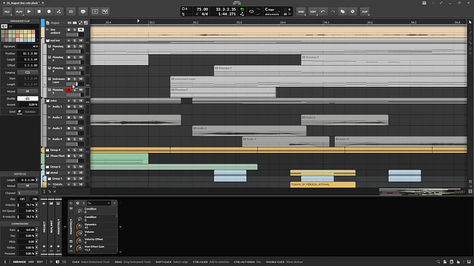Viewport: 474px width, 266px height.
Task: Solo the Audio 2 track
Action: (x=75, y=118)
